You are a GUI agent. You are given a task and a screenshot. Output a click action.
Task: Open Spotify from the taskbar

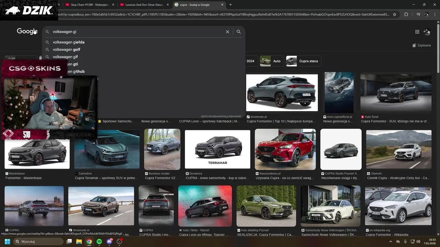pyautogui.click(x=99, y=242)
